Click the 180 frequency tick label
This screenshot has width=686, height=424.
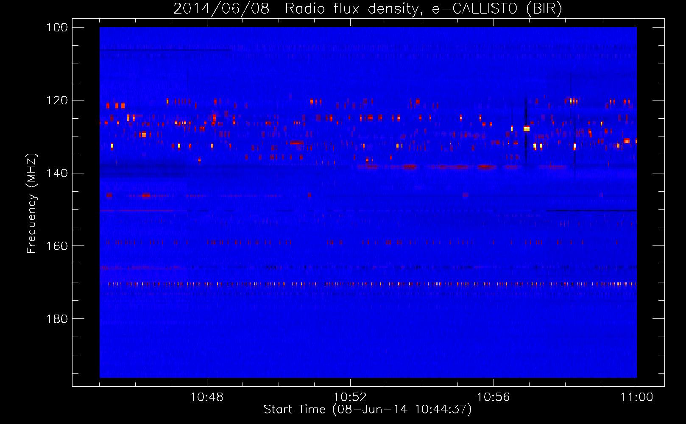tap(57, 319)
